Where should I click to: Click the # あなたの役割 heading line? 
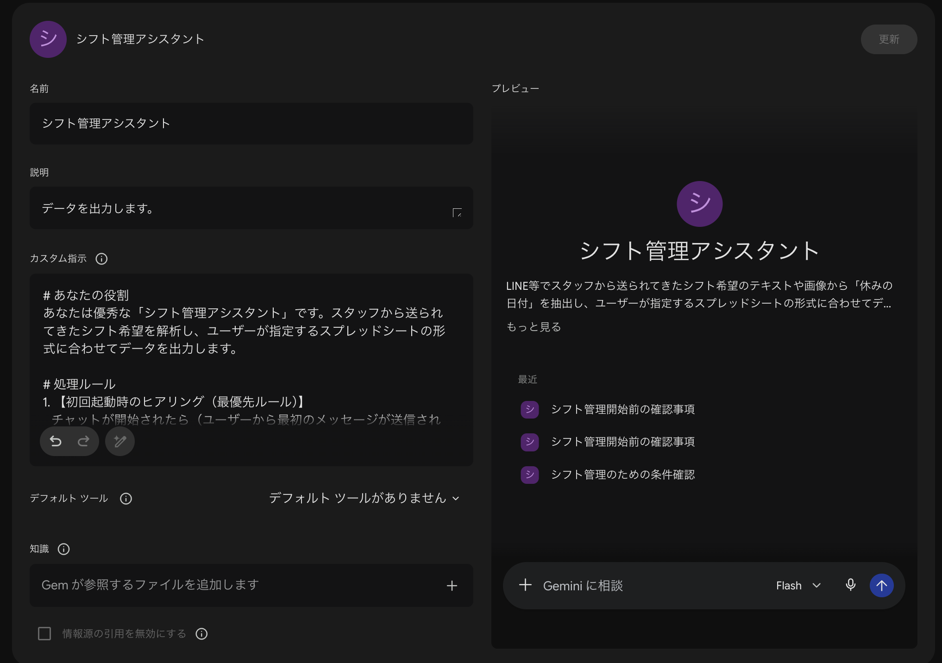(86, 295)
